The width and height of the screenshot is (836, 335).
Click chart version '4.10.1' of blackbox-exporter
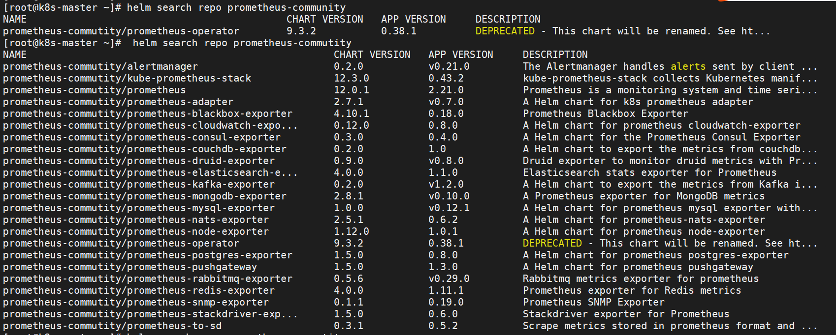point(352,113)
